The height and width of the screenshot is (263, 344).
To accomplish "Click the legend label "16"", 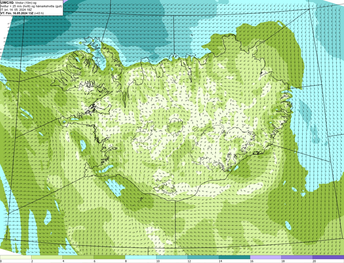I will click(252, 261).
